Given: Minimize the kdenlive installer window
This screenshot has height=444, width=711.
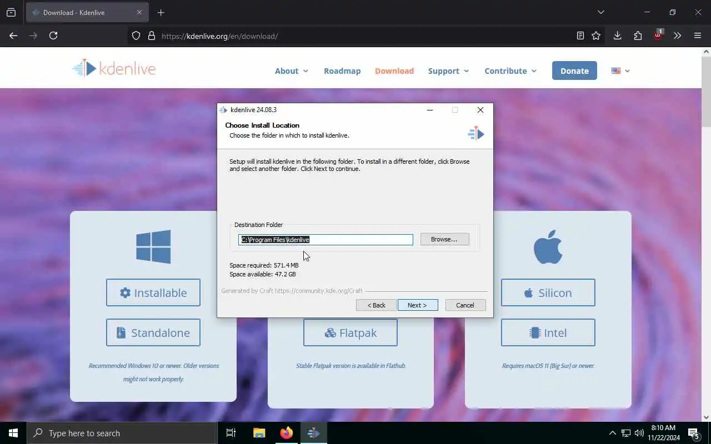Looking at the screenshot, I should (429, 110).
